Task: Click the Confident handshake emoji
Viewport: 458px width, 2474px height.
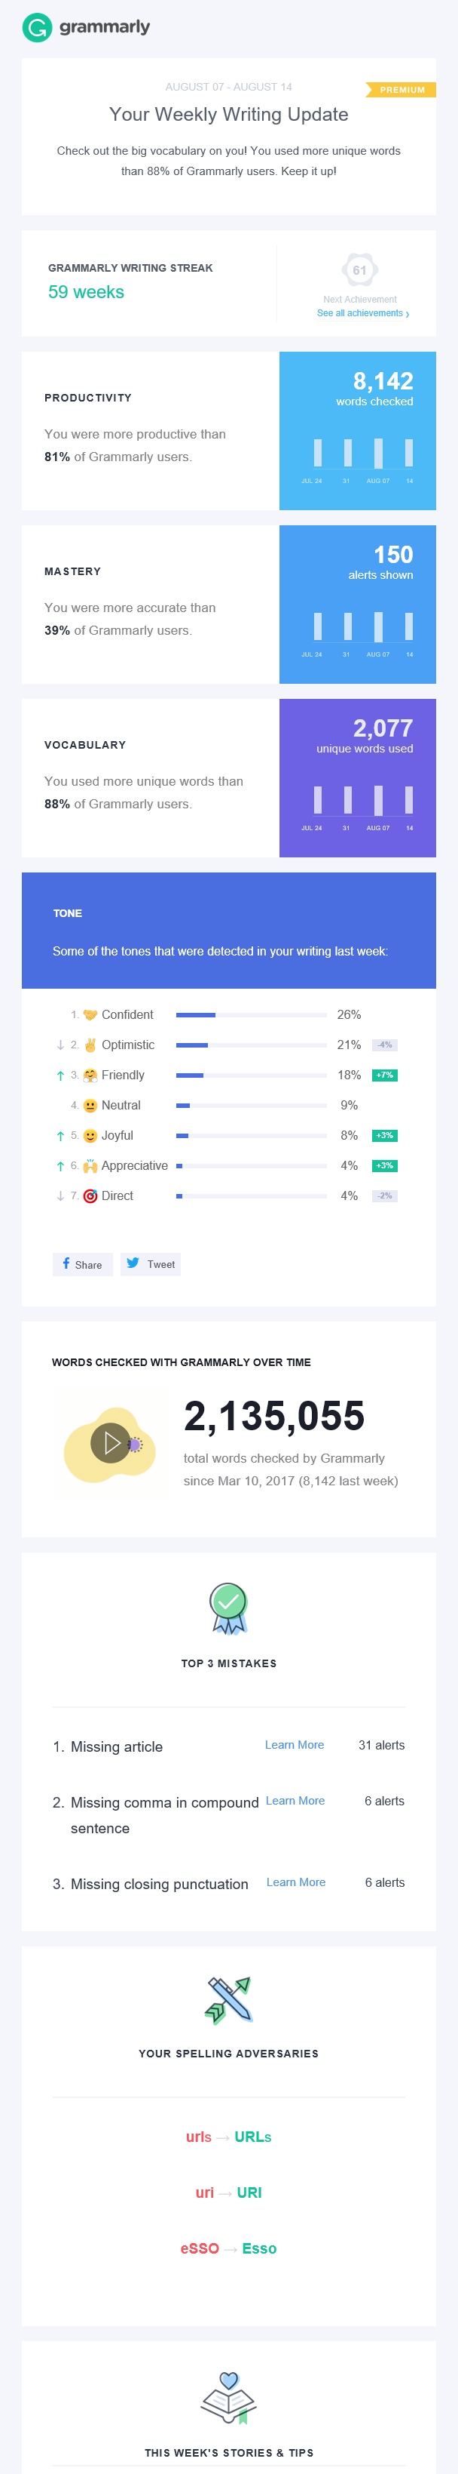Action: click(90, 1015)
